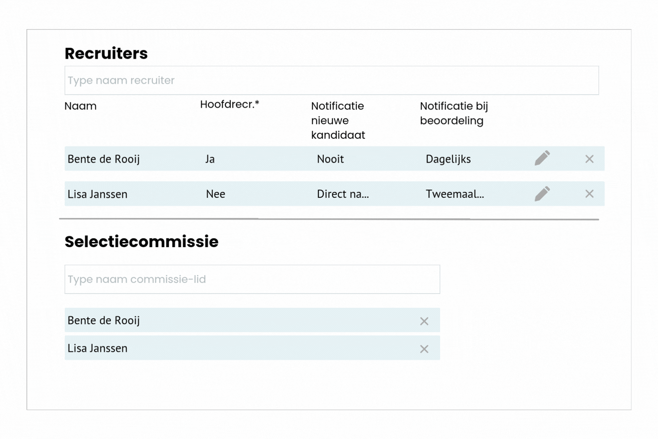Image resolution: width=658 pixels, height=439 pixels.
Task: Remove Bente de Rooij from Selectiecommissie
Action: coord(424,321)
